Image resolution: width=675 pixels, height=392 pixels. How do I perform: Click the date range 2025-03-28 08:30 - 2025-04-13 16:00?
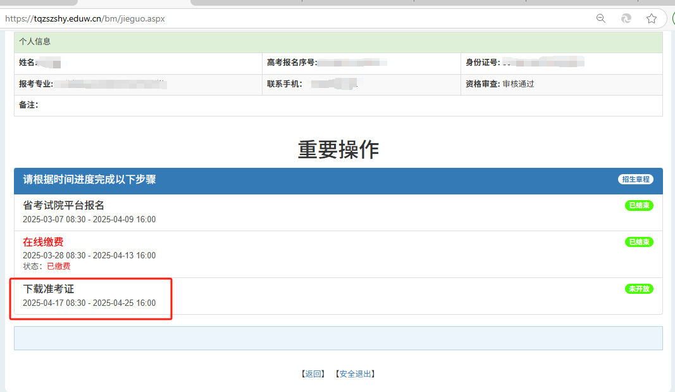point(89,255)
